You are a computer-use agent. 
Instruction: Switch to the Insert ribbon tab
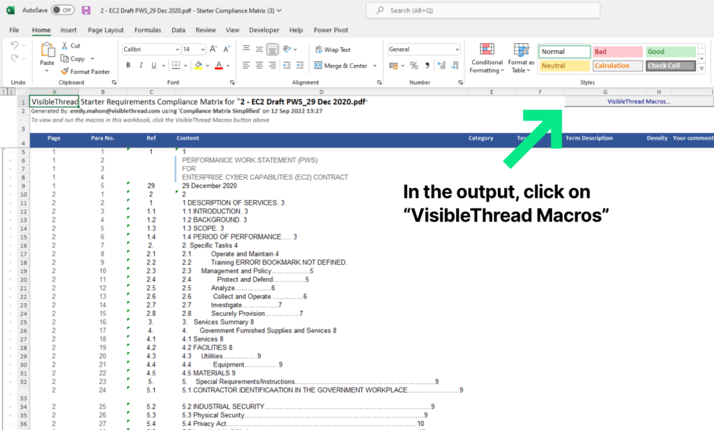click(68, 30)
